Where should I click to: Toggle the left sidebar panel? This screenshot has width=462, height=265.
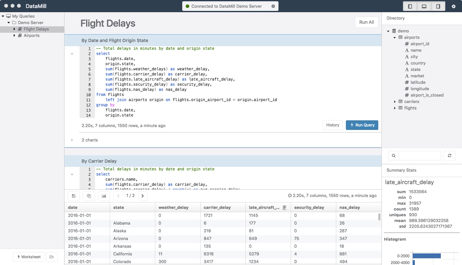pyautogui.click(x=410, y=6)
